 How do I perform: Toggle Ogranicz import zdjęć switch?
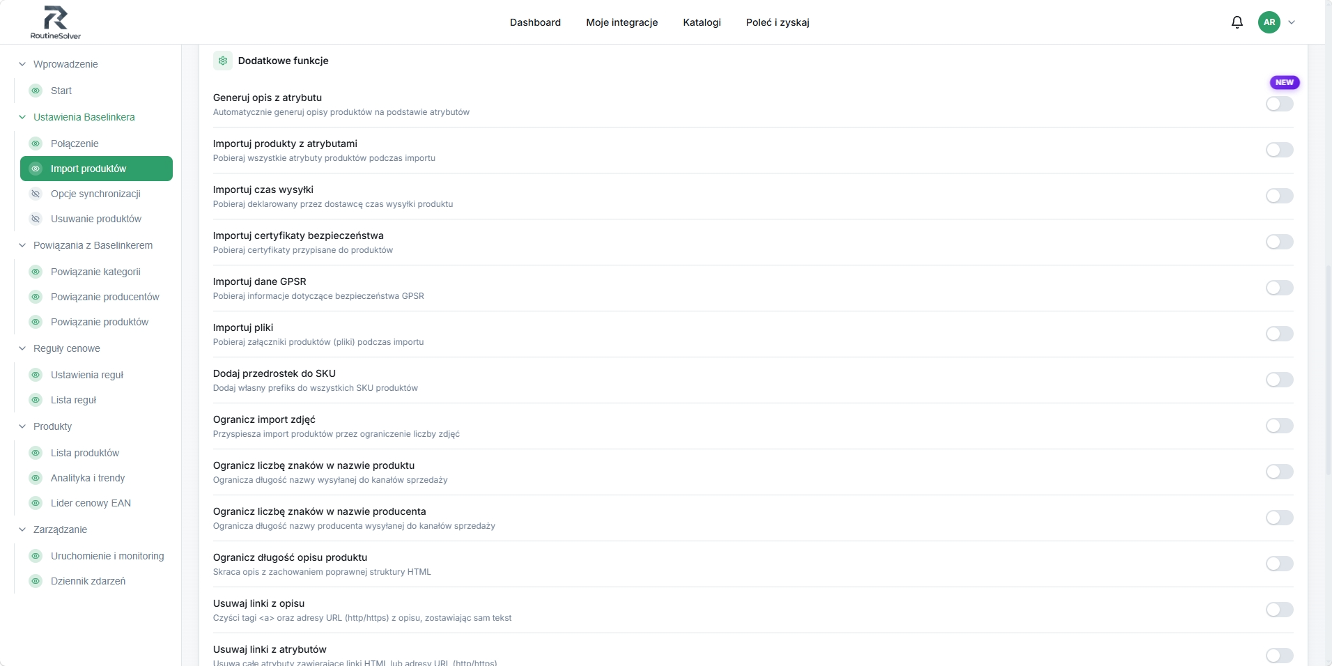point(1279,426)
